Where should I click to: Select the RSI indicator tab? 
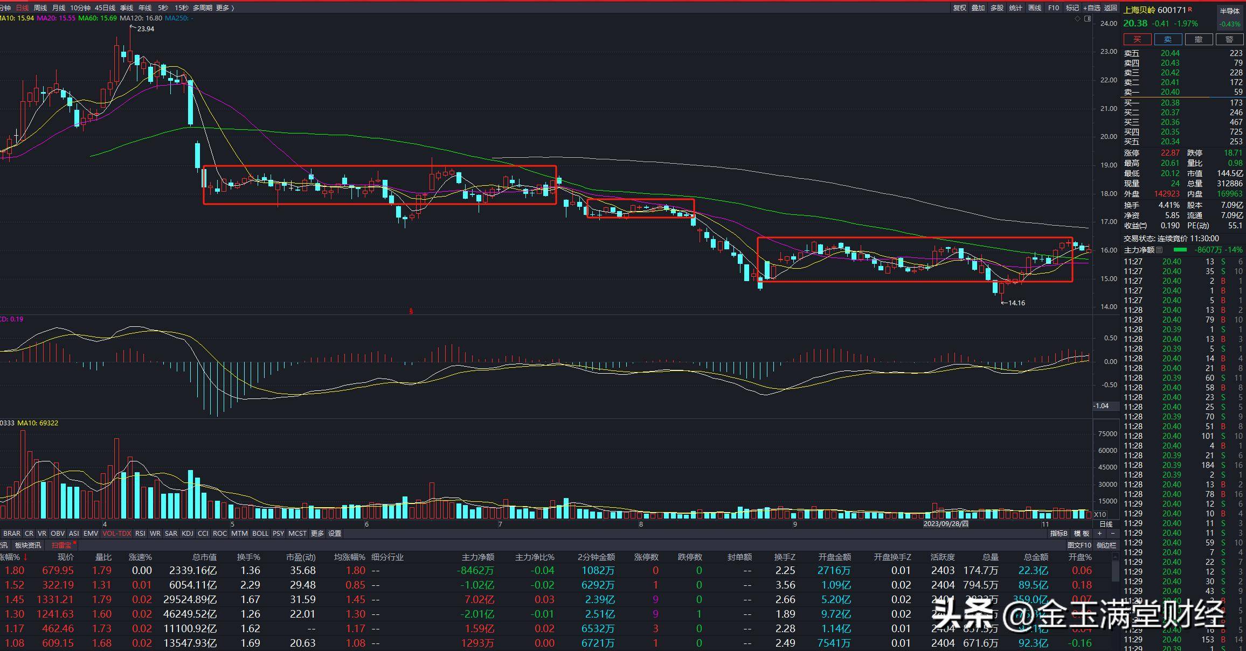coord(140,534)
